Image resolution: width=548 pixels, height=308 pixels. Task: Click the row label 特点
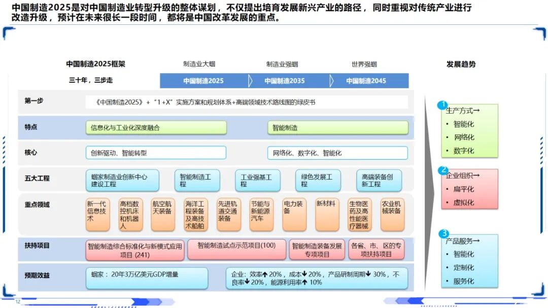[x=31, y=127]
